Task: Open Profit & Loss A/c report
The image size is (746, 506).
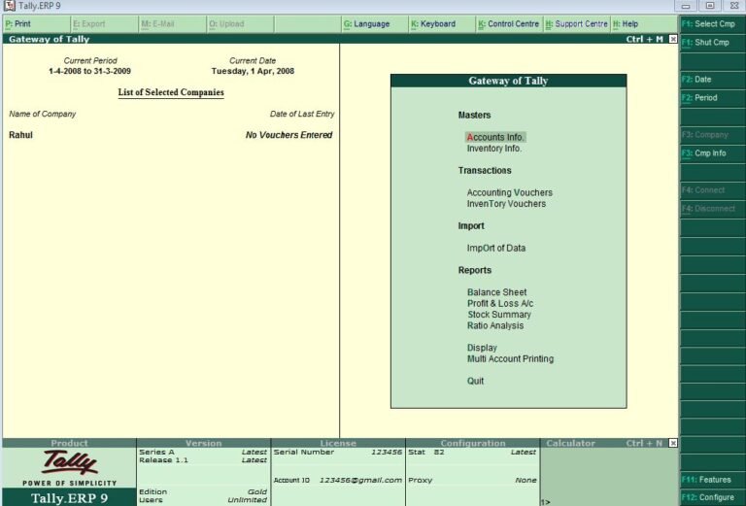Action: [500, 303]
